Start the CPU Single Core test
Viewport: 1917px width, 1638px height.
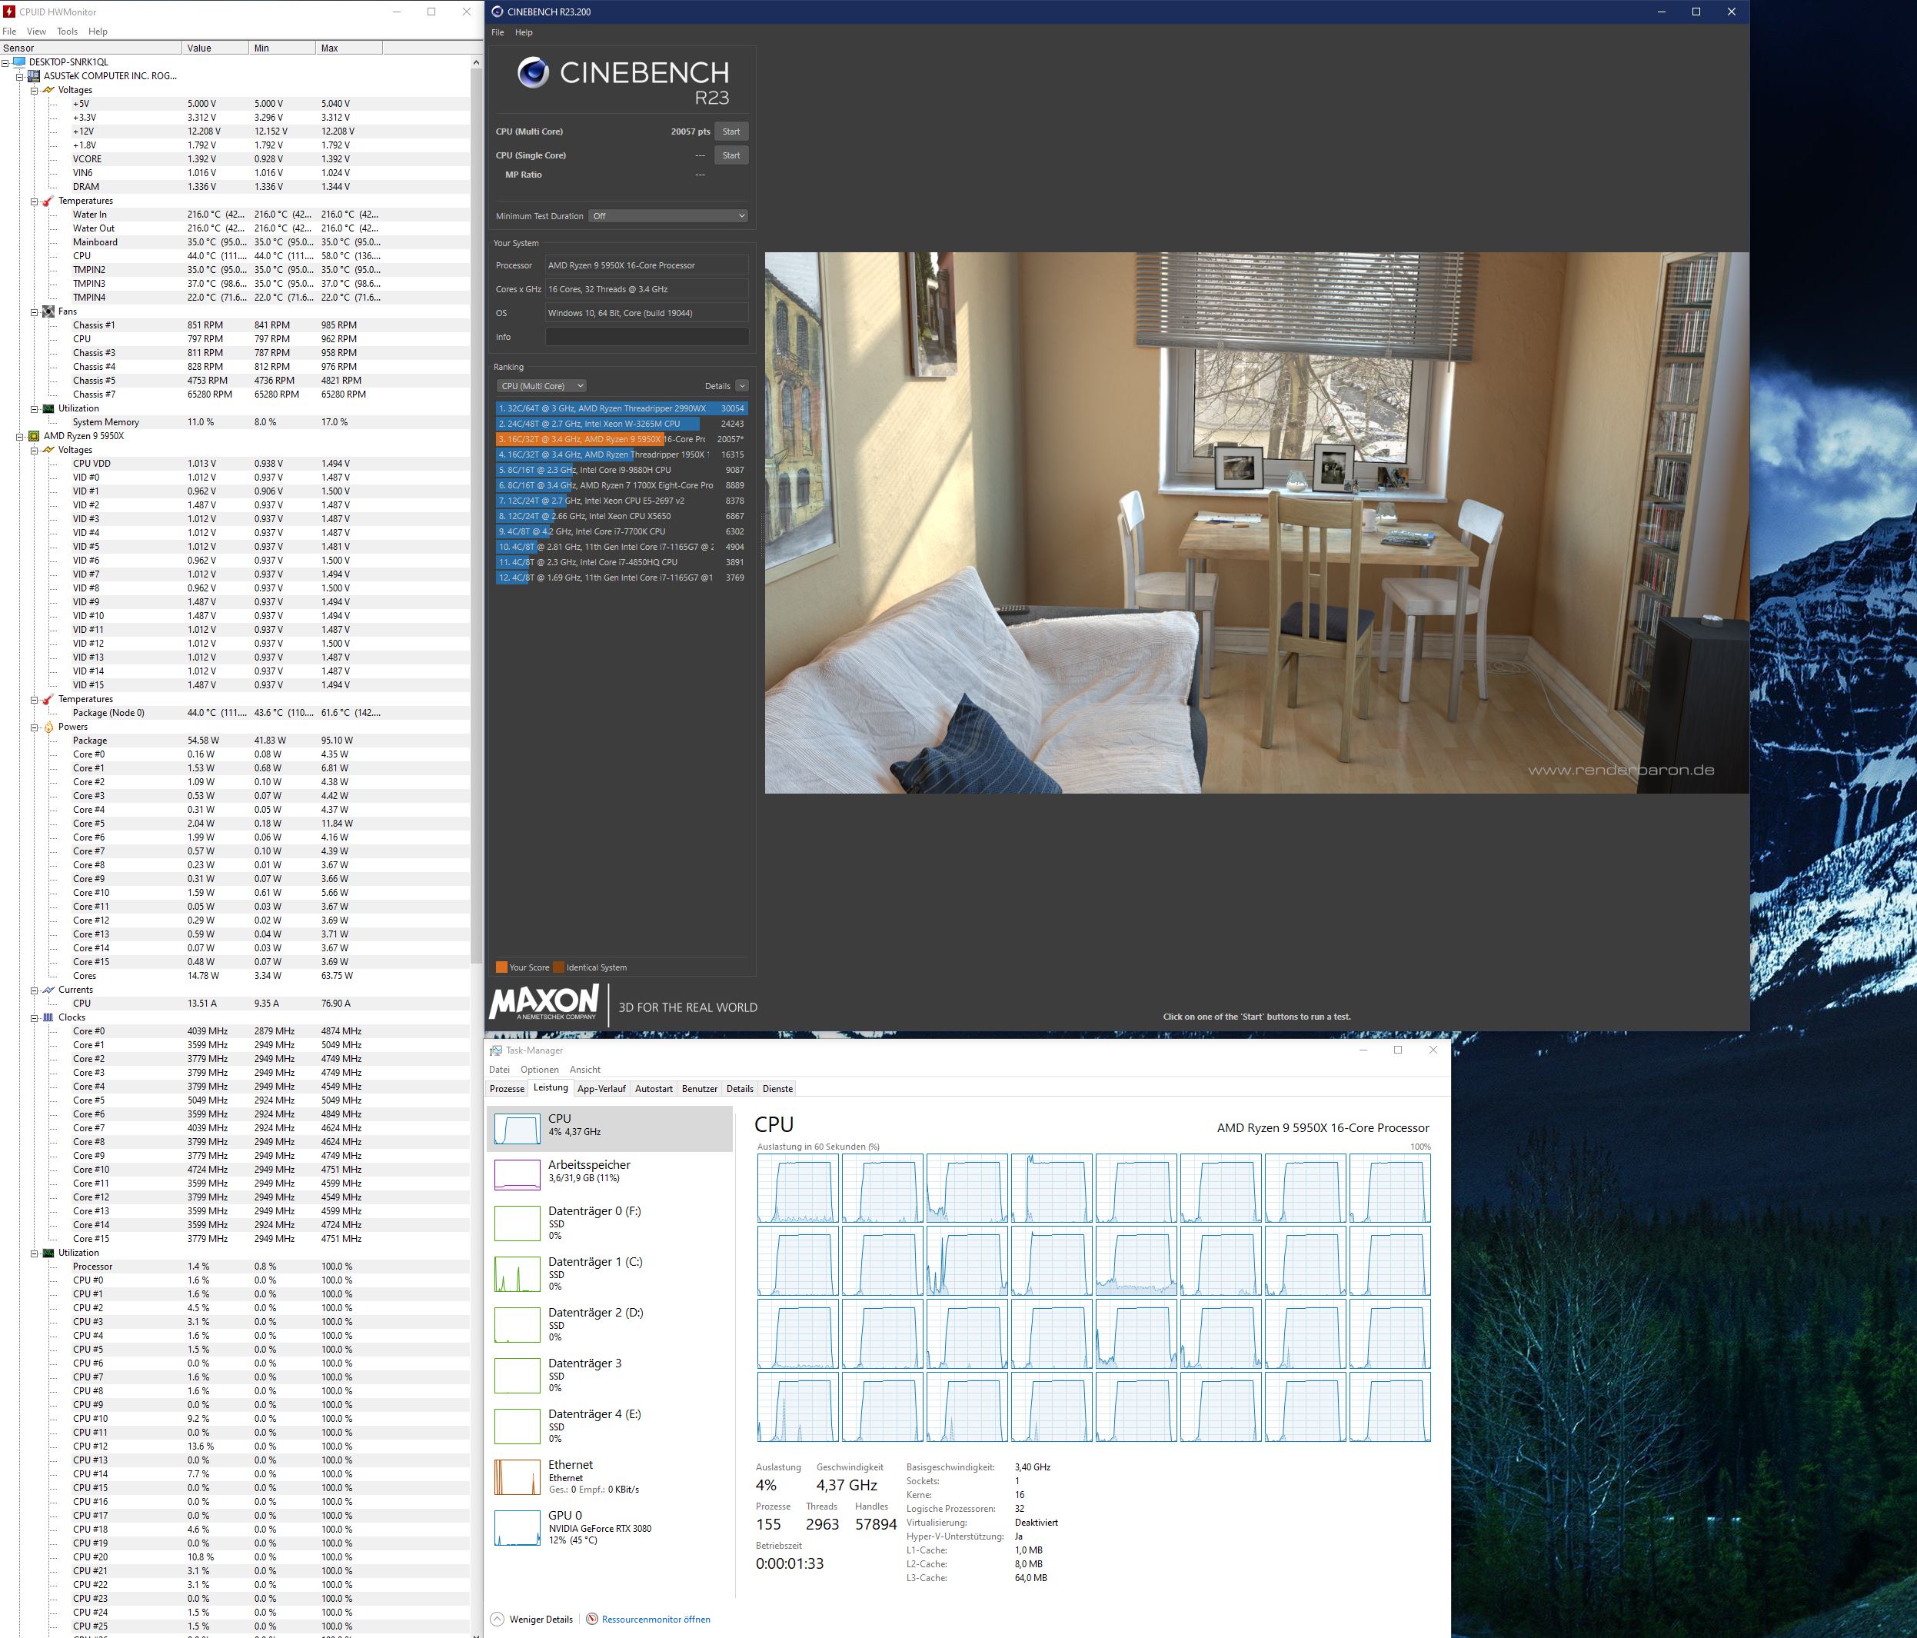tap(731, 155)
